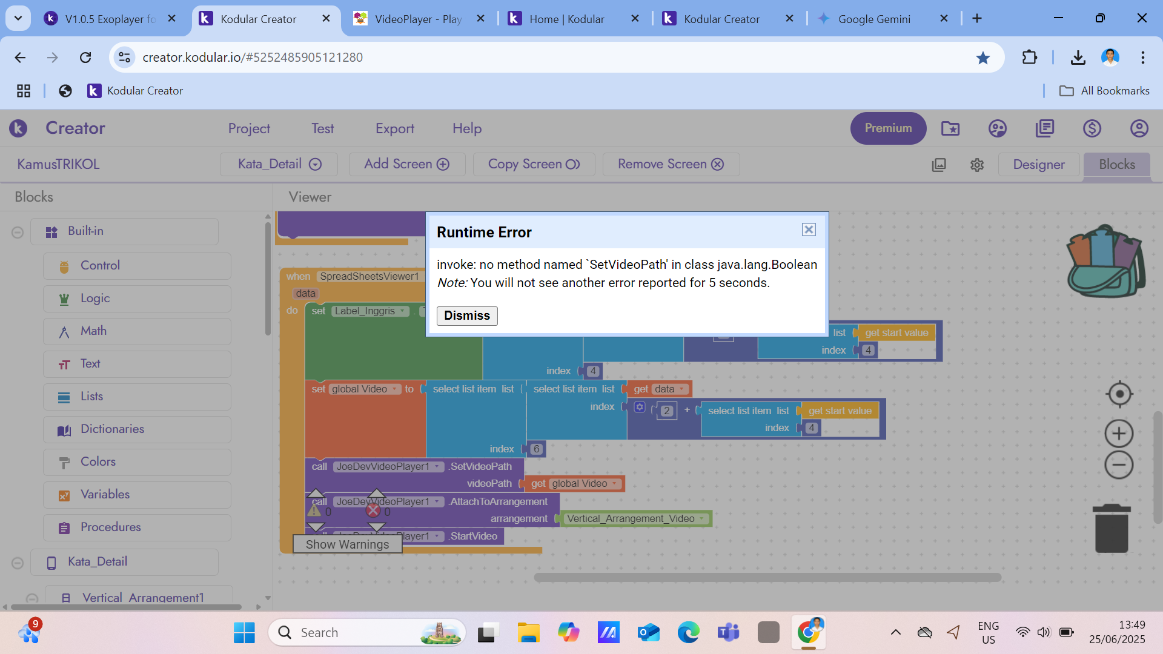Collapse the Kata_Detail component tree
The width and height of the screenshot is (1163, 654).
[x=18, y=563]
